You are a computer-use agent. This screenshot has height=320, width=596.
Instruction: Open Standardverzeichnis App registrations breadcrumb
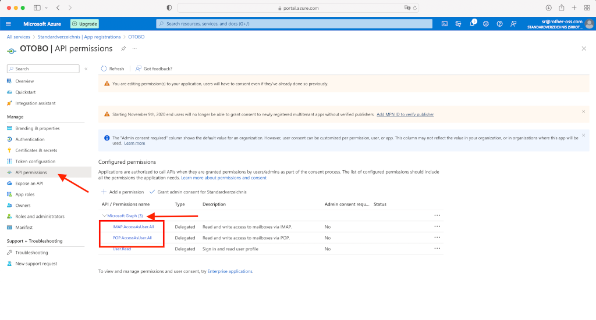(79, 37)
